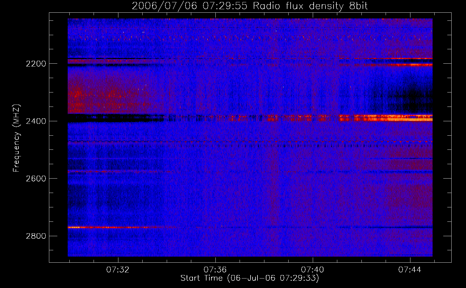Viewport: 466px width, 288px height.
Task: Click the 'Start Time (06-Jul-06 07:29:33)' axis label
Action: 250,278
